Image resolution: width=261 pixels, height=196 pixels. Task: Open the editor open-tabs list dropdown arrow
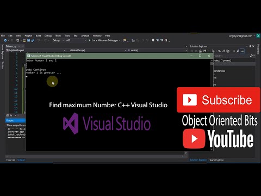point(186,46)
